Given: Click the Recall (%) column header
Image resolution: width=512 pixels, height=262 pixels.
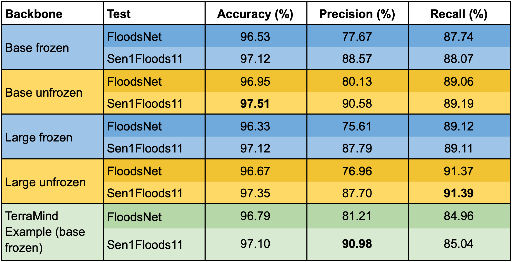Looking at the screenshot, I should point(459,14).
